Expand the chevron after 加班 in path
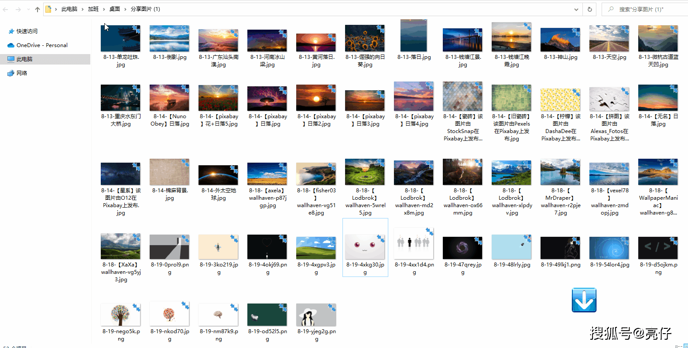688x348 pixels. pyautogui.click(x=104, y=9)
